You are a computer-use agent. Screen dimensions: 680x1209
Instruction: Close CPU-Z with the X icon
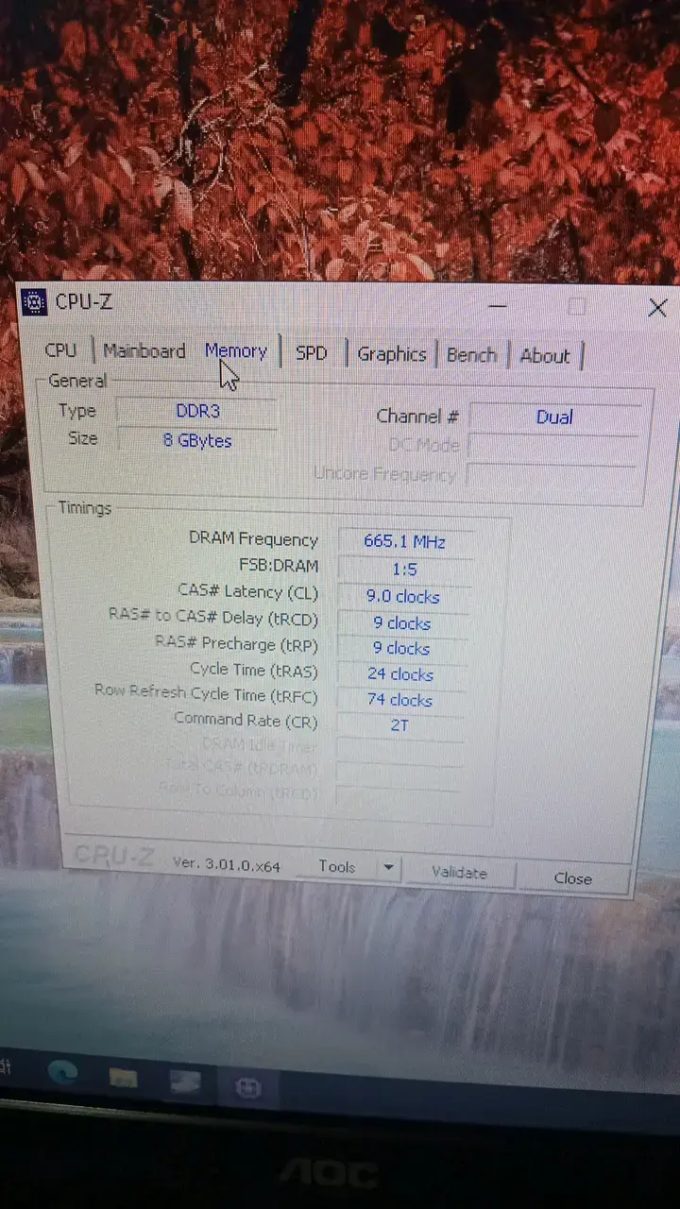click(657, 308)
